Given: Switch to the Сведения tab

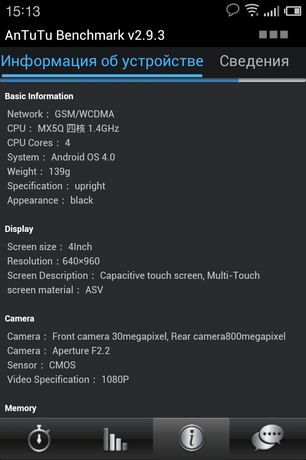Looking at the screenshot, I should (254, 61).
